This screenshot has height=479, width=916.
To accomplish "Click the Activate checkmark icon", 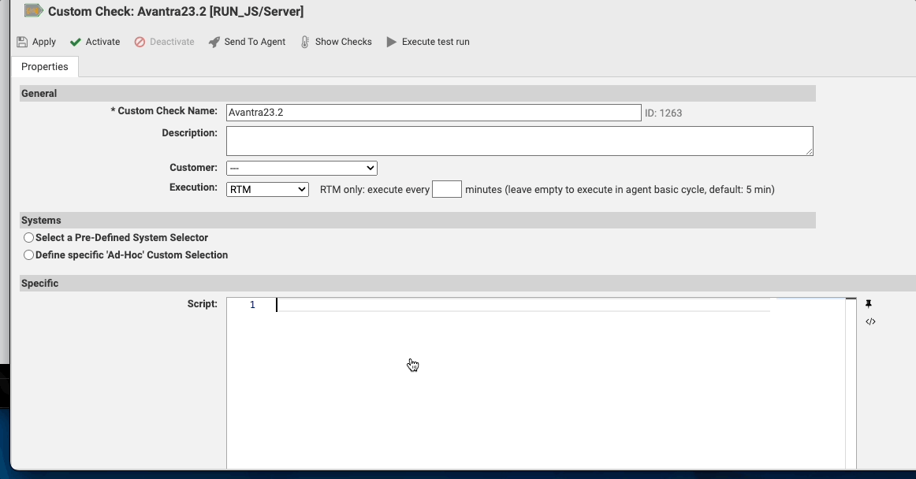I will point(75,41).
